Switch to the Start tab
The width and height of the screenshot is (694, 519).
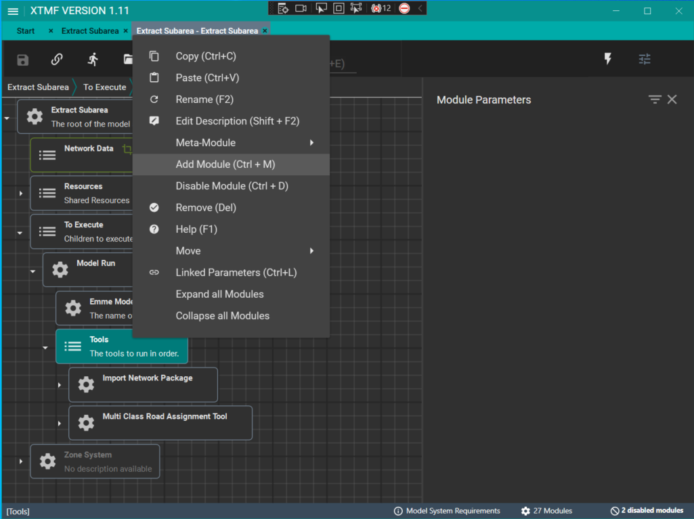(26, 31)
